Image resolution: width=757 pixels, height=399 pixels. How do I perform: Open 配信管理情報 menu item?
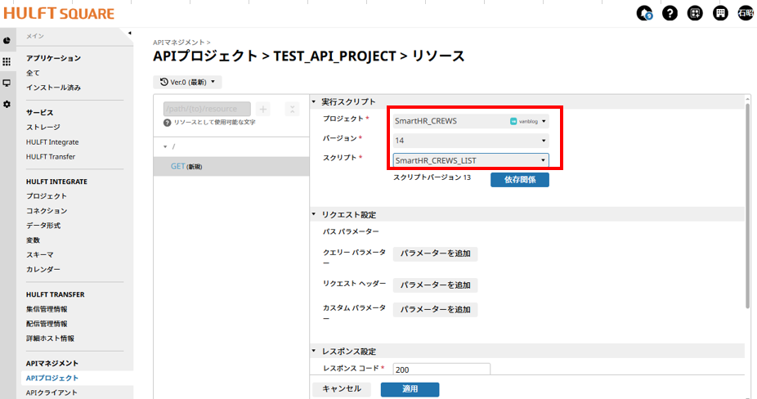(47, 324)
